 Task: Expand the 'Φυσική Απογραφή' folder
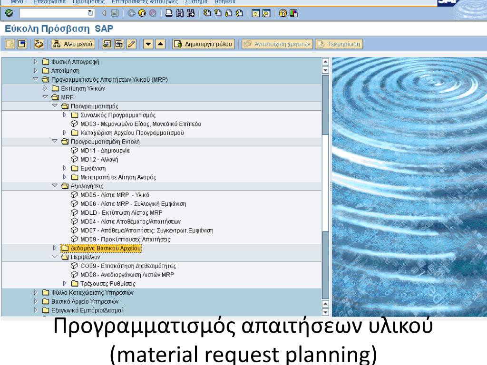(x=35, y=62)
